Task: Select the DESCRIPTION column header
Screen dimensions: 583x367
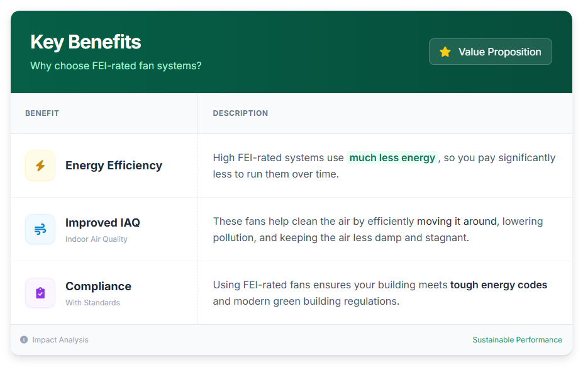Action: tap(241, 113)
